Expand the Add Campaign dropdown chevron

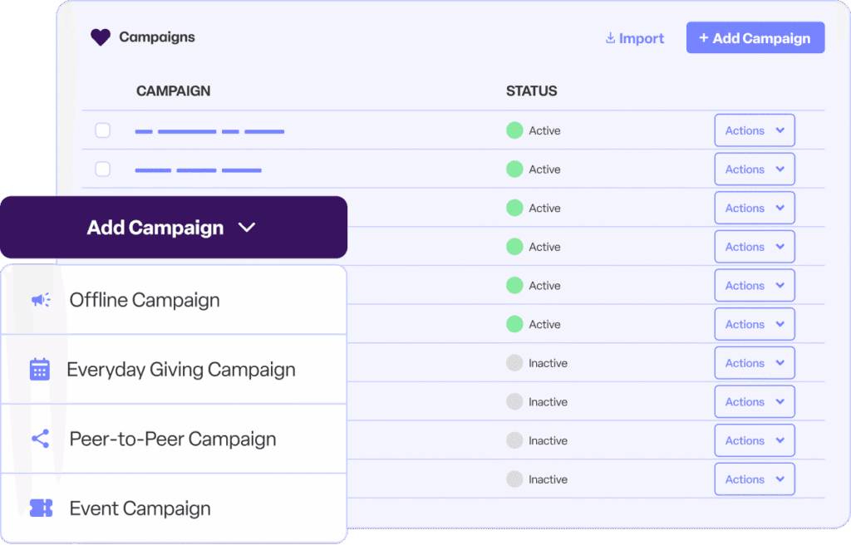(x=247, y=227)
